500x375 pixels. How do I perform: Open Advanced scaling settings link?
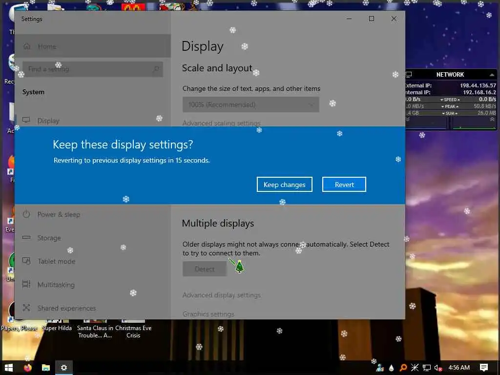[x=221, y=123]
